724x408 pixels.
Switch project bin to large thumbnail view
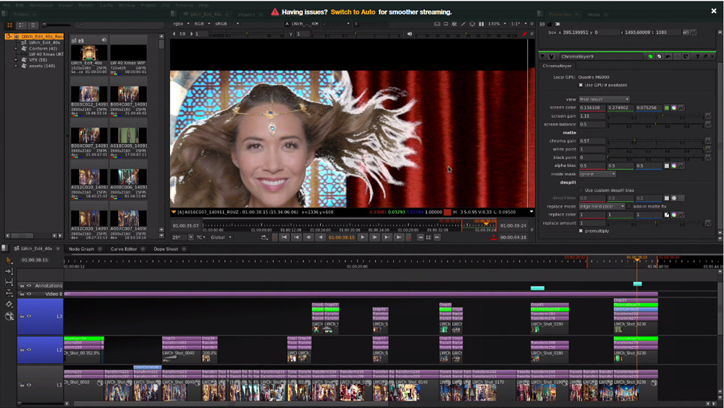coord(9,25)
